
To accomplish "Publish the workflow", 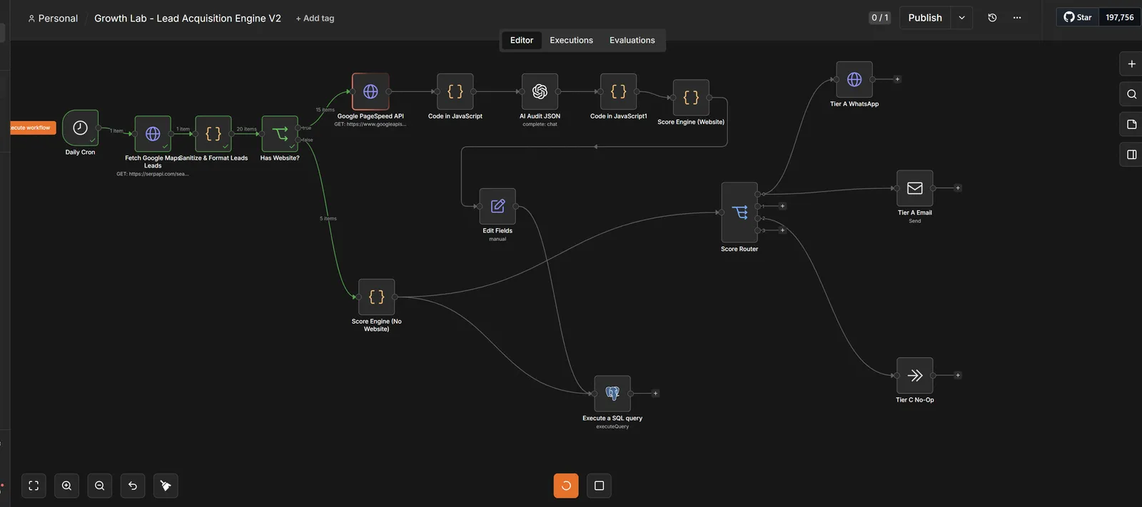I will tap(925, 18).
